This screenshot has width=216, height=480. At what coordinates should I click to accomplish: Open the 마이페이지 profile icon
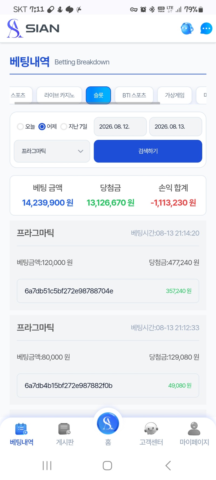(x=194, y=429)
